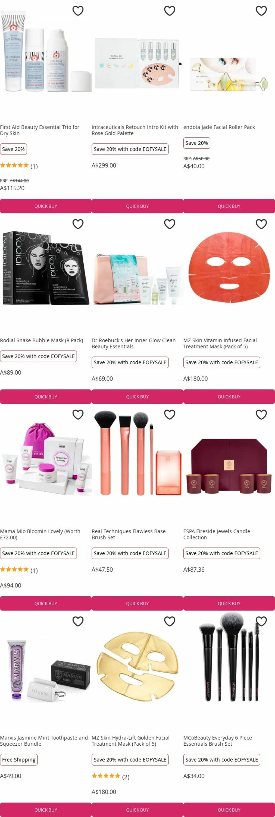Image resolution: width=275 pixels, height=817 pixels.
Task: Wishlist heart for Marvis Jasmine Mint bundle
Action: 78,621
